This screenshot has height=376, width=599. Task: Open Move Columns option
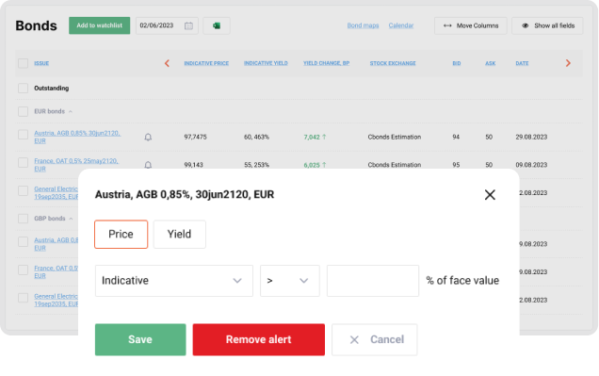tap(471, 25)
